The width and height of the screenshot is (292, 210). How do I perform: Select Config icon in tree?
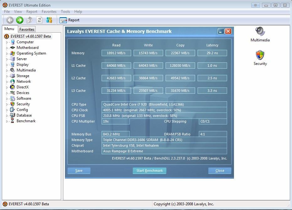(x=13, y=110)
